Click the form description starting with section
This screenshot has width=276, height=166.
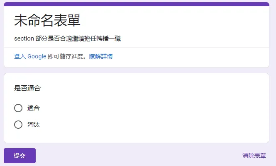[67, 38]
